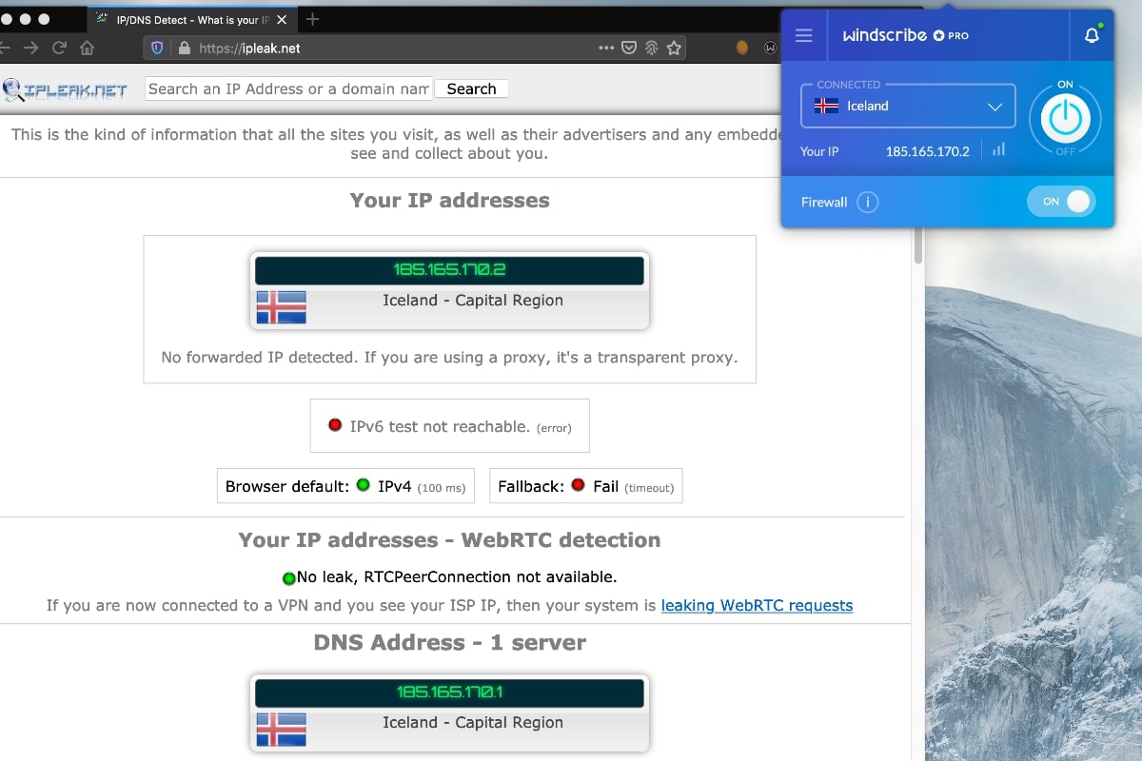Click the Iceland flag under Your IP addresses
1142x761 pixels.
(281, 307)
